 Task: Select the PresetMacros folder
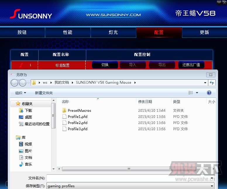(x=80, y=111)
